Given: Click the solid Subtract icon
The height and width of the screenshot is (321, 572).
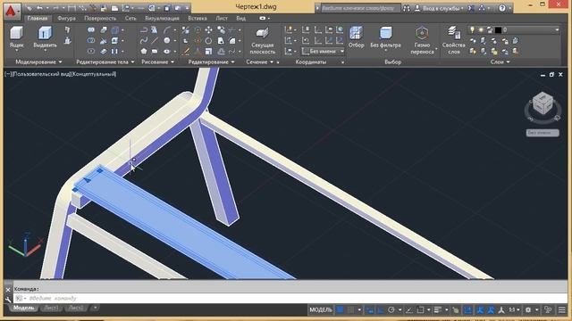Looking at the screenshot, I should (x=91, y=41).
